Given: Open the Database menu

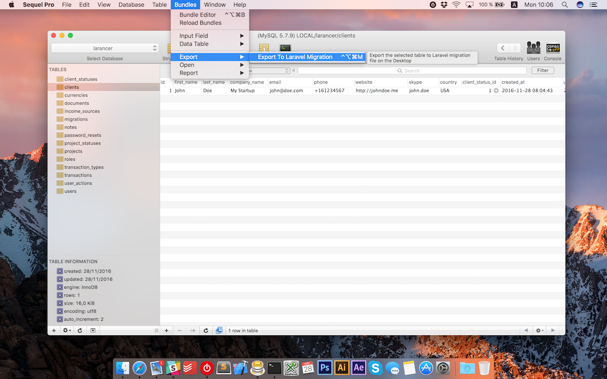Looking at the screenshot, I should (x=131, y=5).
